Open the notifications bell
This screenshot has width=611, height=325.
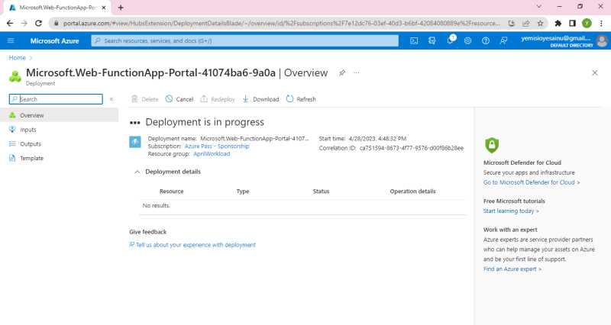point(450,40)
